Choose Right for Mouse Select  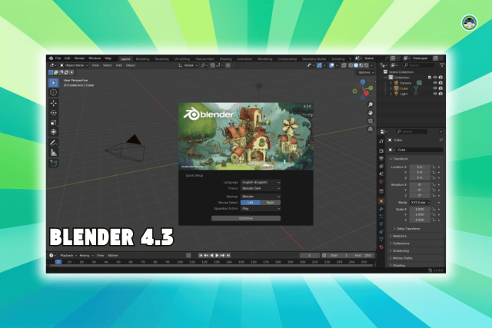(271, 202)
